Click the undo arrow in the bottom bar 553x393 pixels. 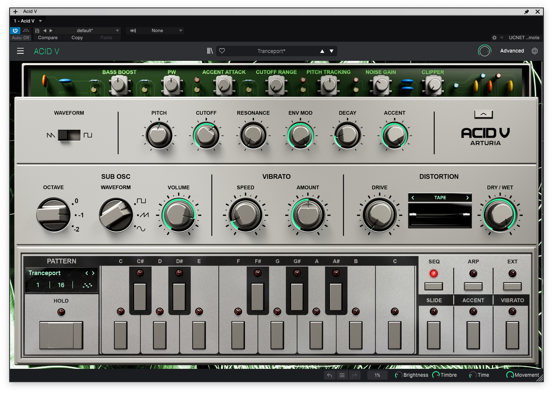click(x=329, y=375)
